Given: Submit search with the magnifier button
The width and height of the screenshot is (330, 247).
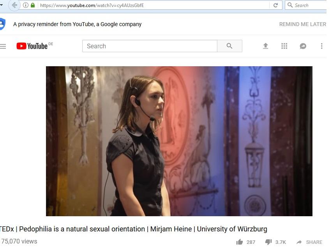Looking at the screenshot, I should point(229,46).
